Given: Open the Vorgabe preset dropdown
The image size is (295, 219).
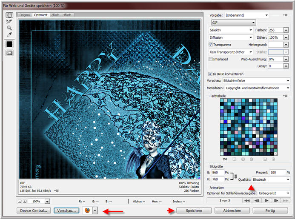Looking at the screenshot, I should [x=246, y=15].
